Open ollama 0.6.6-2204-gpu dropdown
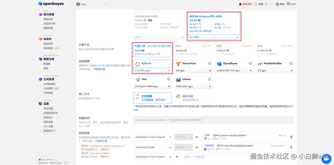 [x=193, y=86]
